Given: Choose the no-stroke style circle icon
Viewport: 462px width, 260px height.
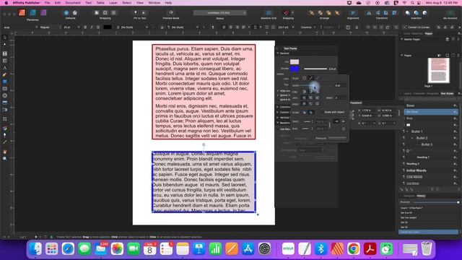Looking at the screenshot, I should point(305,78).
